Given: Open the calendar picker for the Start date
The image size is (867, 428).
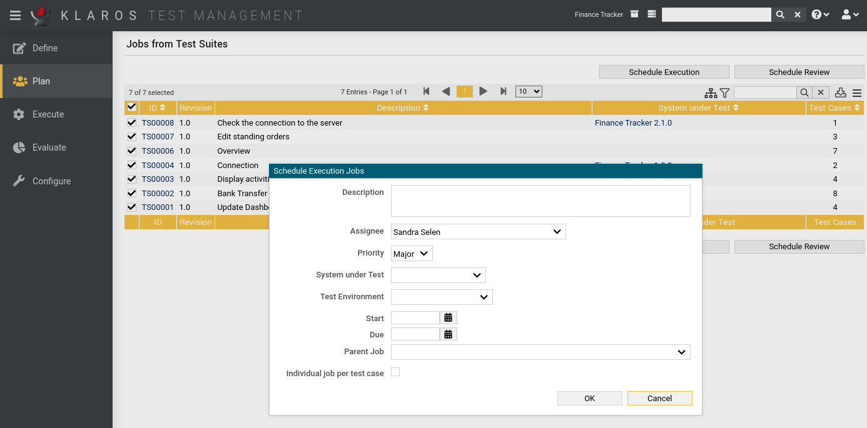Looking at the screenshot, I should click(x=448, y=317).
